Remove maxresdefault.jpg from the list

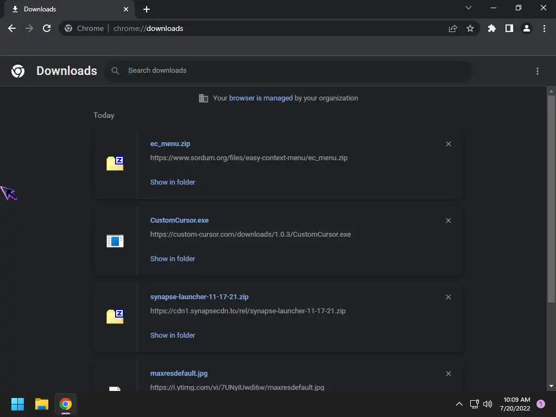click(448, 374)
